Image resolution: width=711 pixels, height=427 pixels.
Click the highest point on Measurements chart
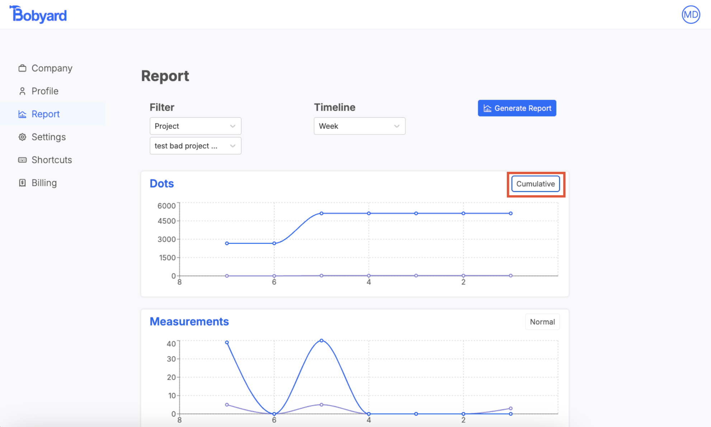(321, 341)
